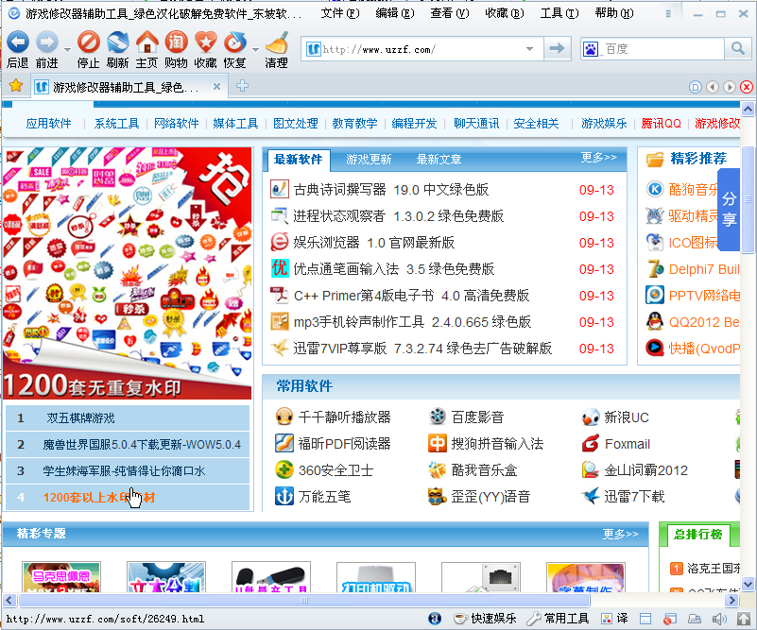Click the magnifier search button
This screenshot has height=630, width=757.
point(738,48)
